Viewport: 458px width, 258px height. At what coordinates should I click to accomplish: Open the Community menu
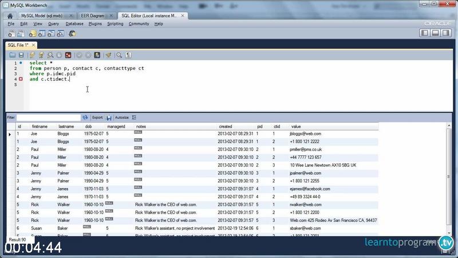[x=139, y=24]
